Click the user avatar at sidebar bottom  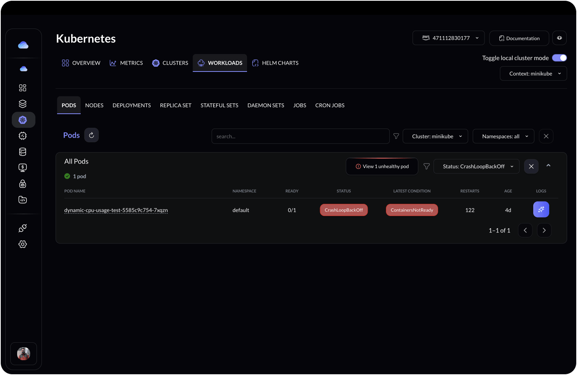[24, 354]
